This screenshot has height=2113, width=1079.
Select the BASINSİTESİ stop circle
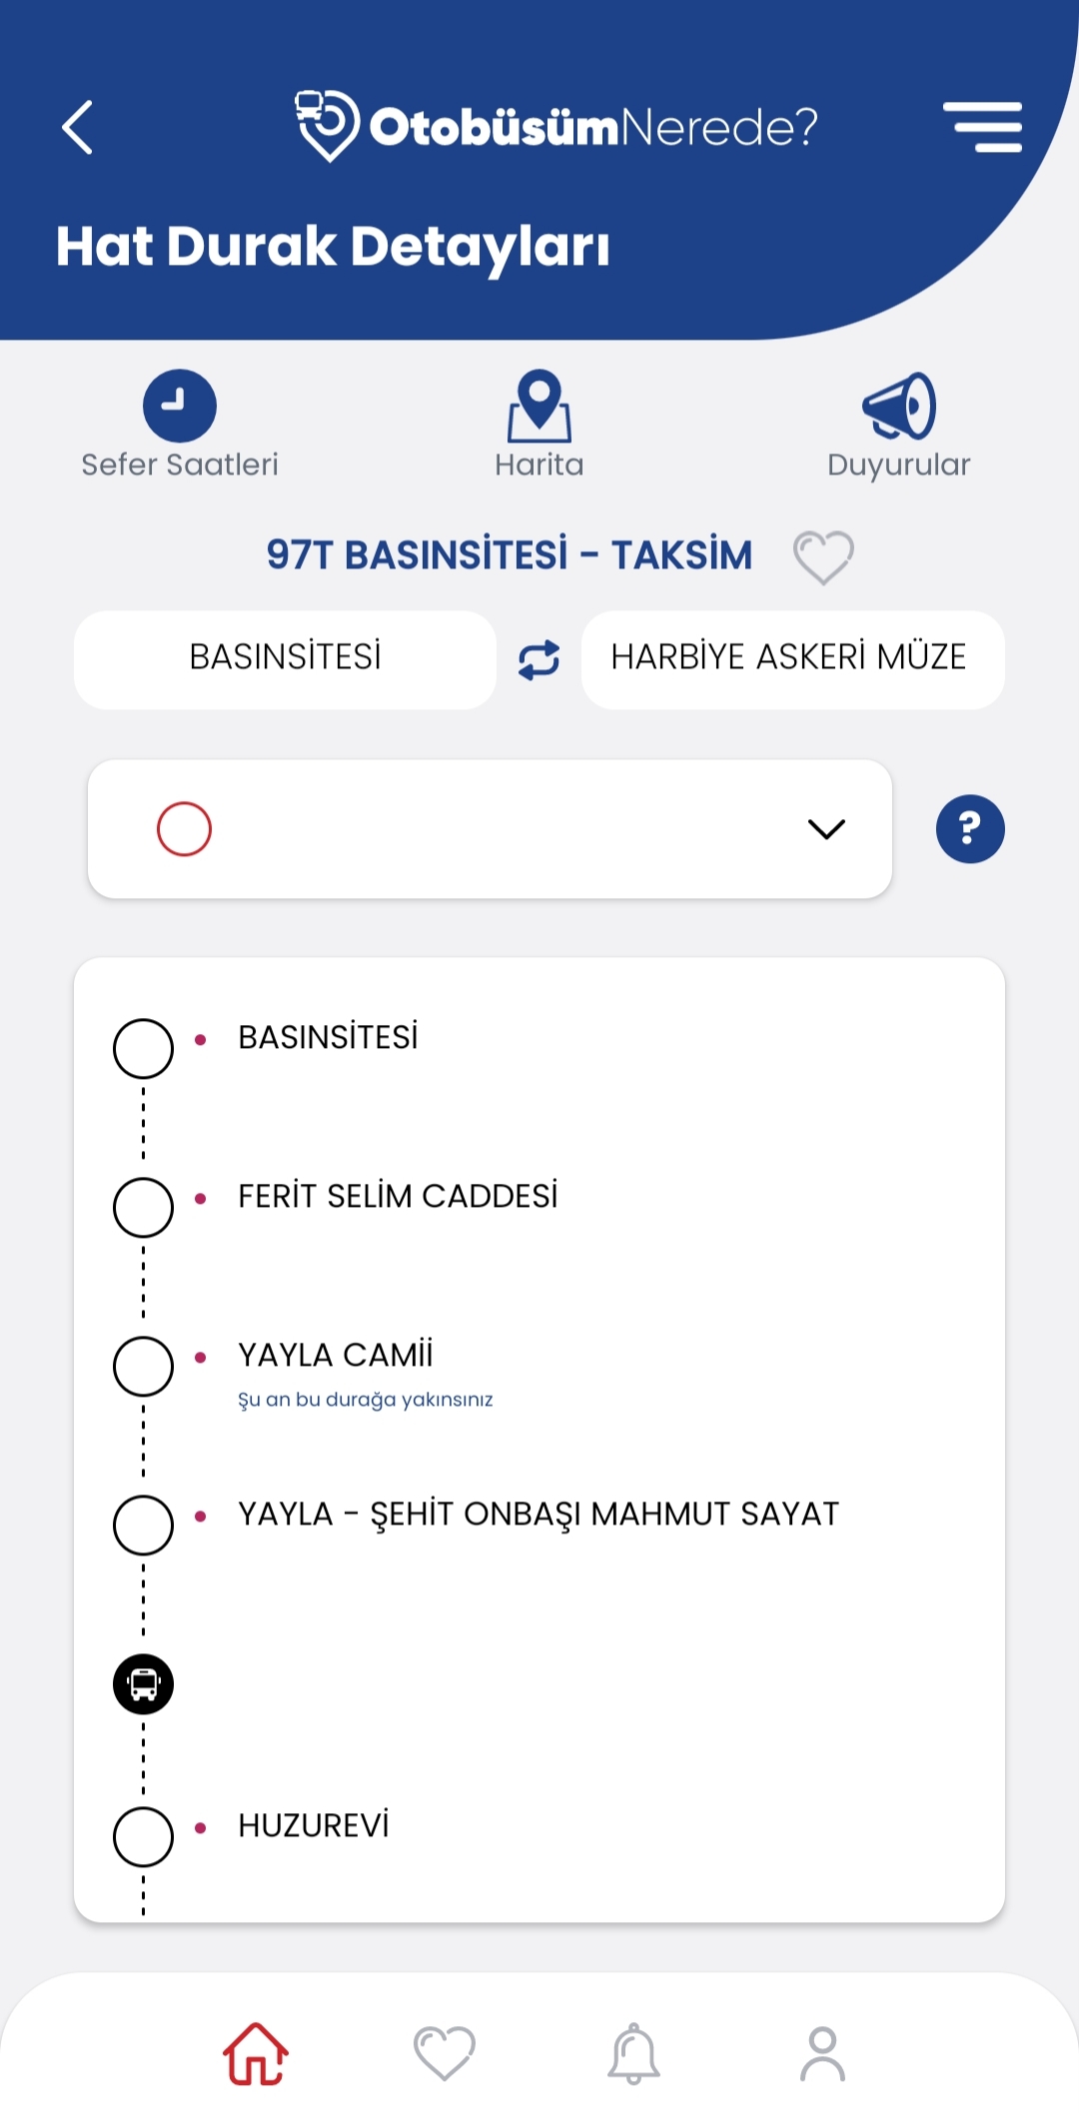click(x=144, y=1049)
